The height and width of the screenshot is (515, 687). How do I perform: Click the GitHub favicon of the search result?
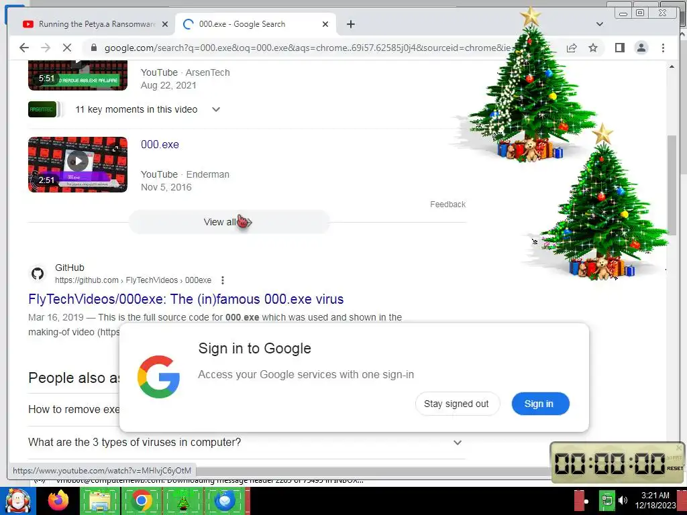[38, 274]
